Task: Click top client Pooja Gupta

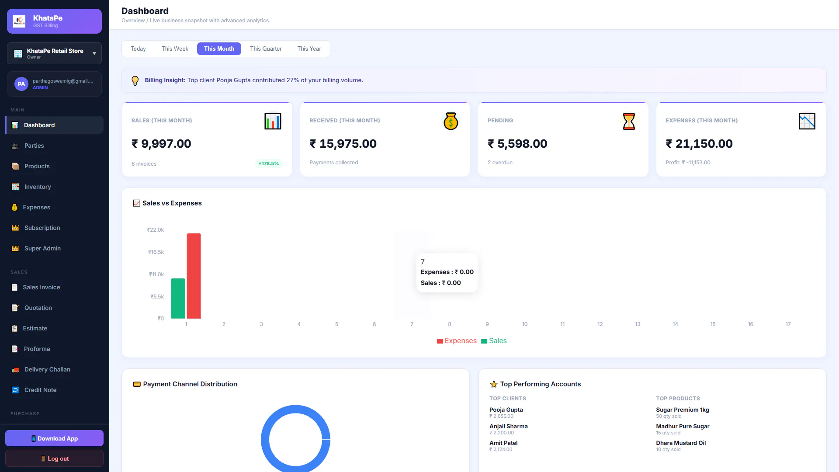Action: coord(506,410)
